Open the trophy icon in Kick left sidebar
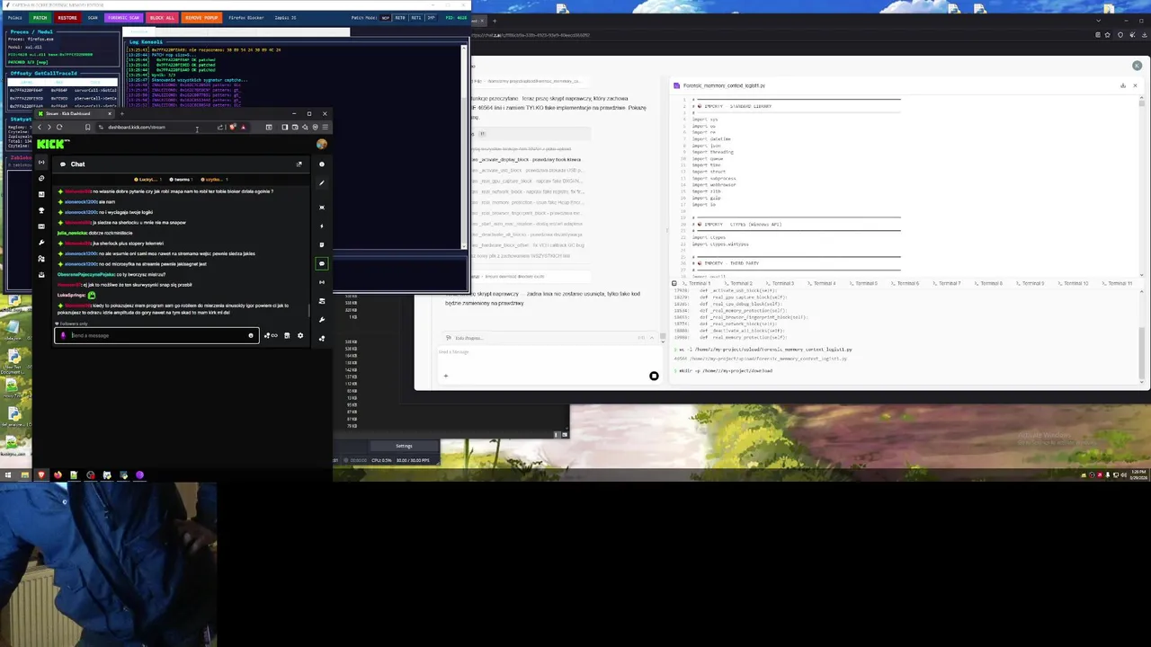This screenshot has width=1151, height=647. click(x=41, y=210)
